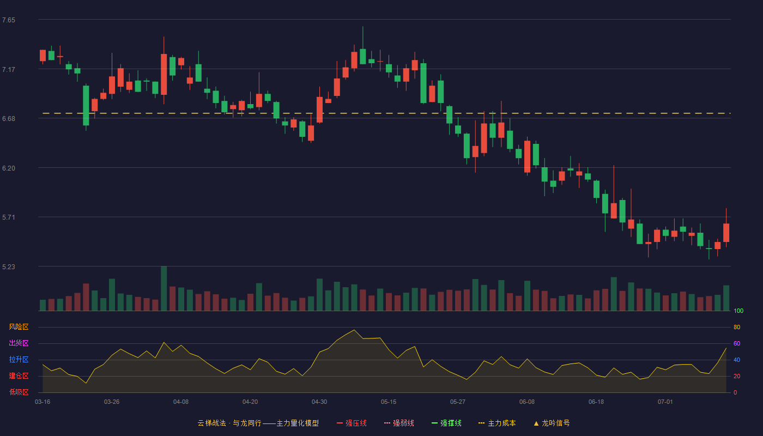Click the last red candlestick on the right

[726, 233]
